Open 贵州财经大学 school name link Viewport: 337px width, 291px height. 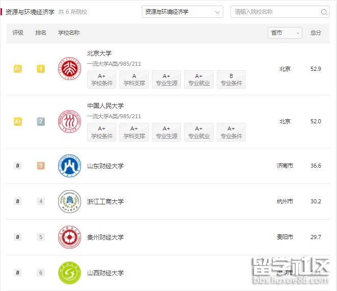tap(106, 237)
